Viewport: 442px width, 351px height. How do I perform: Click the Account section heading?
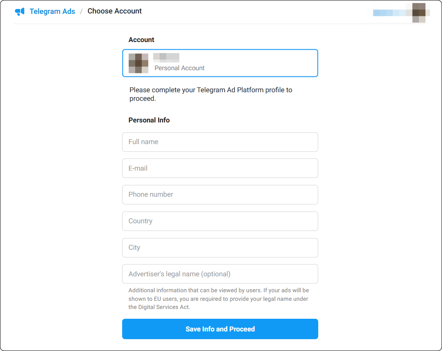141,40
